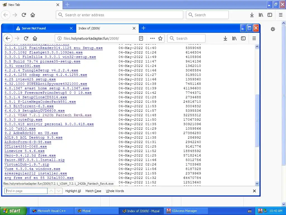Screen dimensions: 286x215
Task: Open picasa35-setup.exe link
Action: 42,61
